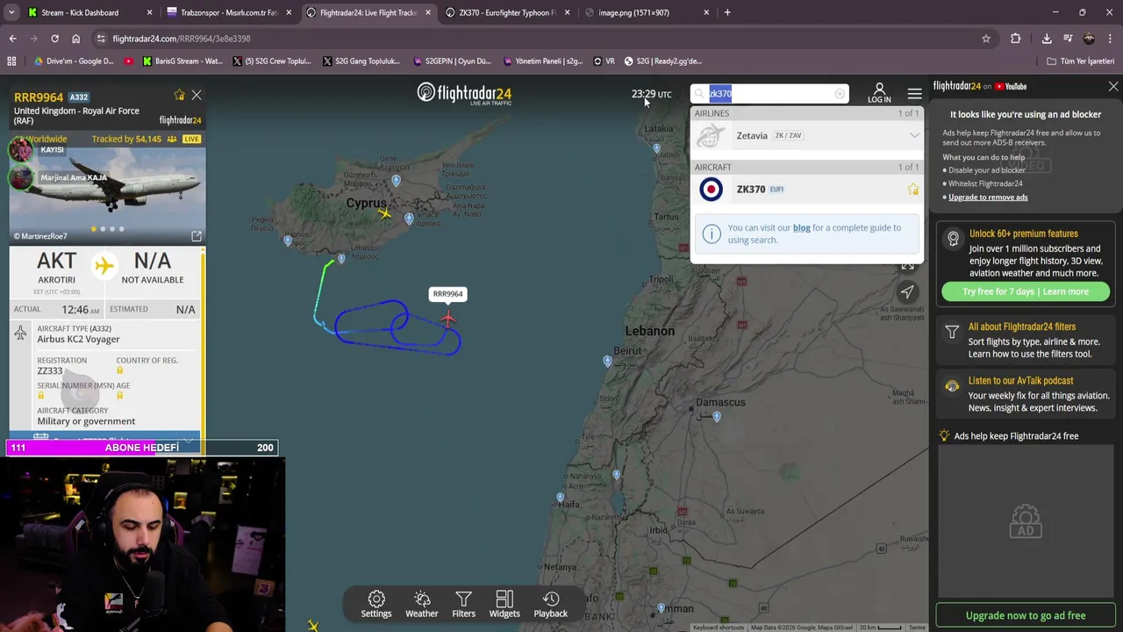Click the airport pin near Beirut

pos(607,362)
